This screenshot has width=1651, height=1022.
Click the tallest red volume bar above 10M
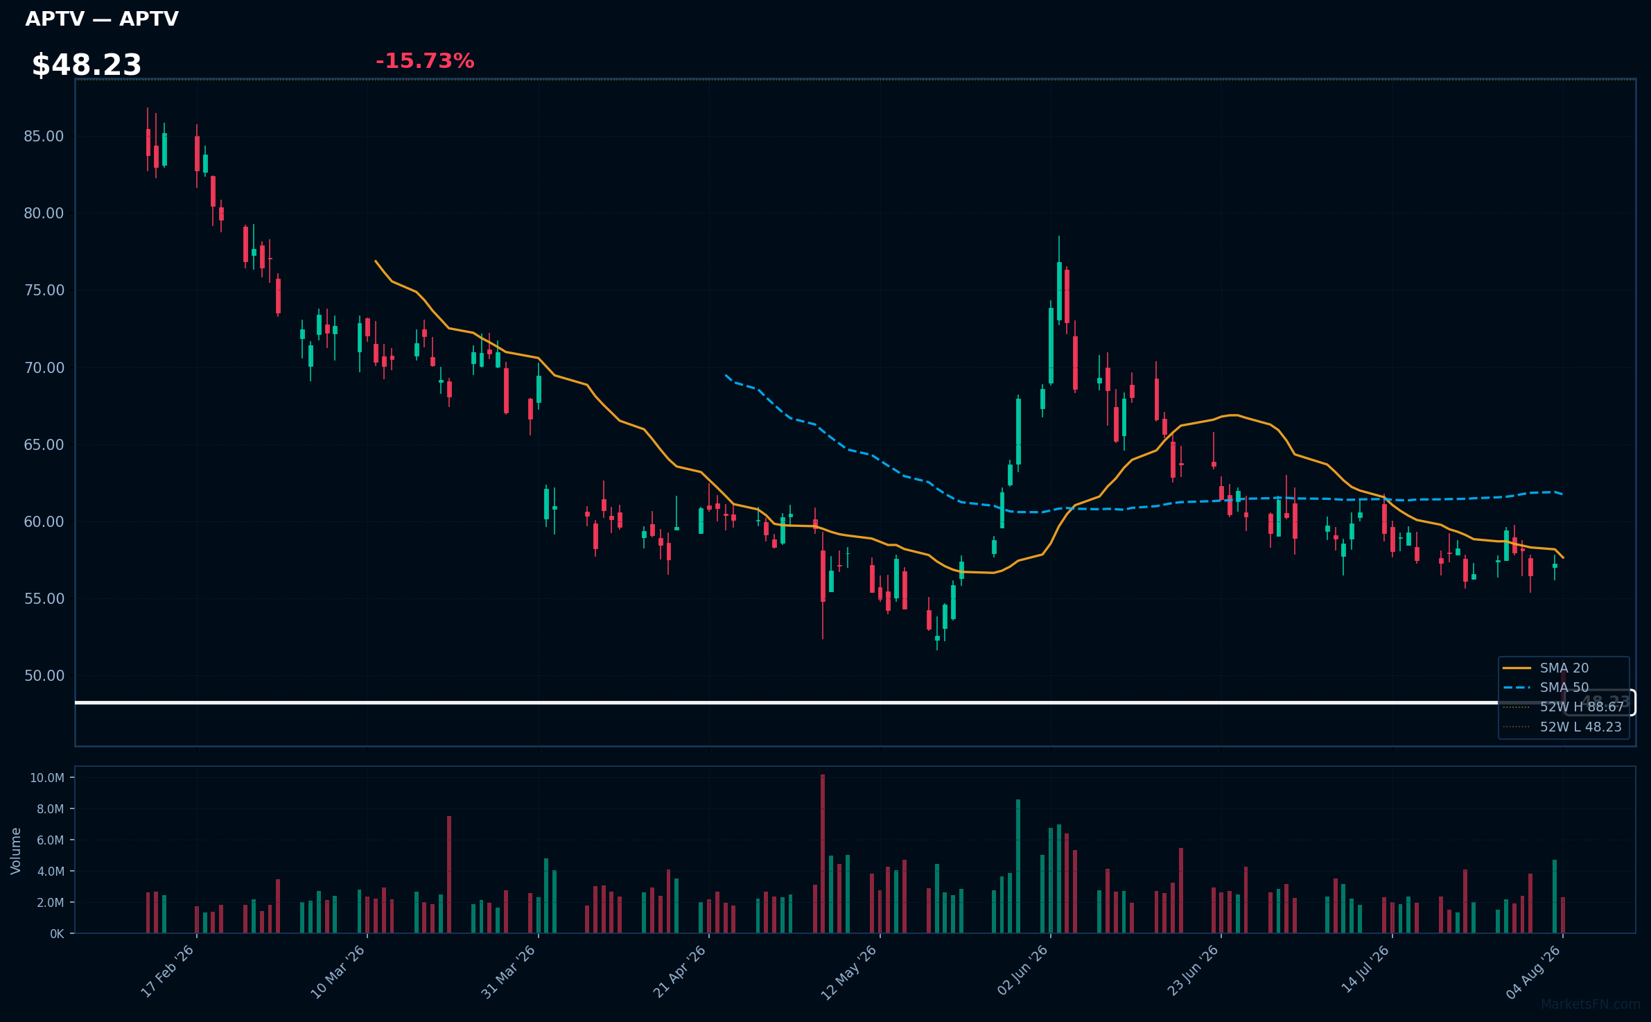(823, 854)
